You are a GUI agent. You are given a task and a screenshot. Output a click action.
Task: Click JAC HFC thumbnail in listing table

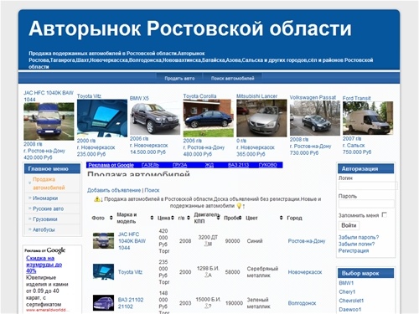[103, 240]
